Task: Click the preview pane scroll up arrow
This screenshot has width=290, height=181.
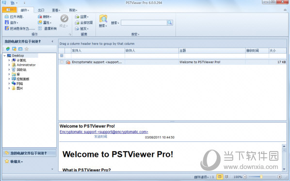Action: [284, 146]
